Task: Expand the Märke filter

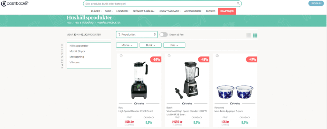Action: (x=127, y=45)
